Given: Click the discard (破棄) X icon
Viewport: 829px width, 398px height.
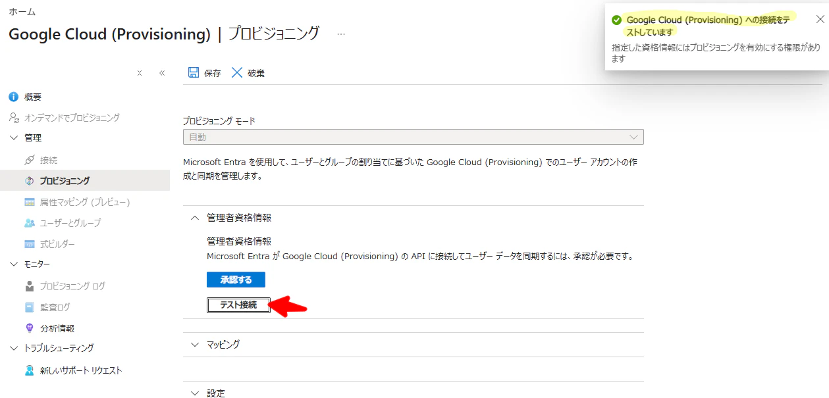Looking at the screenshot, I should click(237, 72).
